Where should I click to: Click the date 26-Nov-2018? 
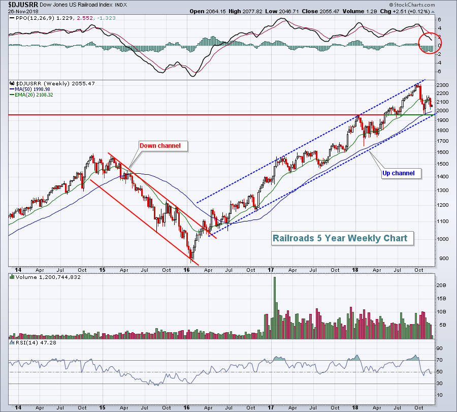tap(23, 11)
